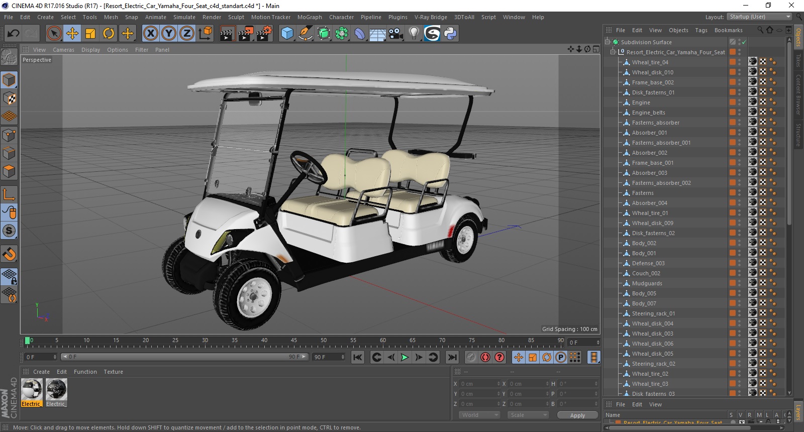The image size is (804, 432).
Task: Switch to Polygons mode
Action: pos(9,171)
